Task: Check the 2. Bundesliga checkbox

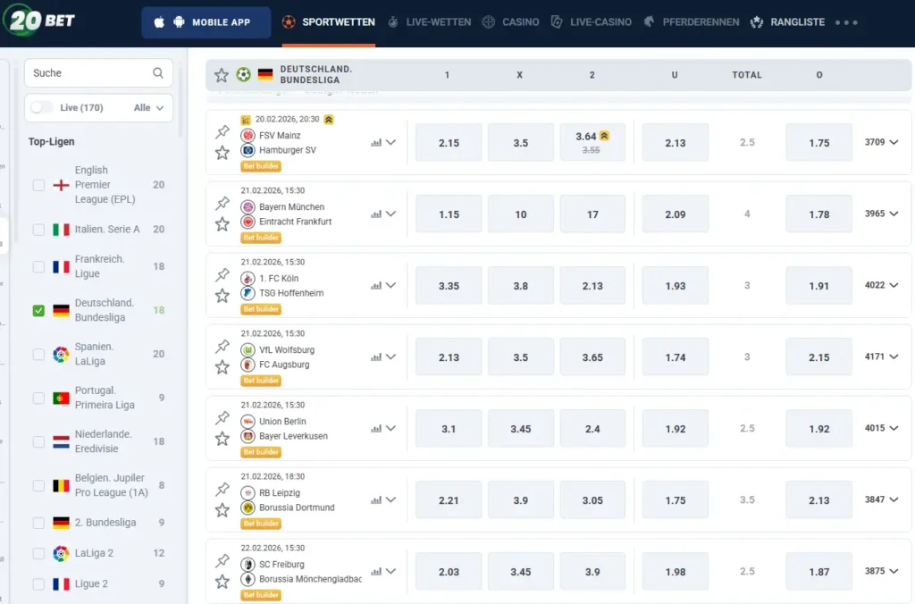Action: 38,523
